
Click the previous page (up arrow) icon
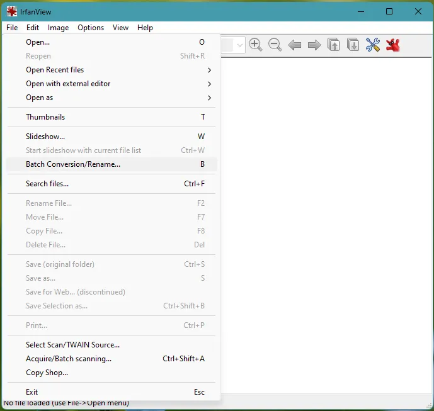click(x=333, y=45)
